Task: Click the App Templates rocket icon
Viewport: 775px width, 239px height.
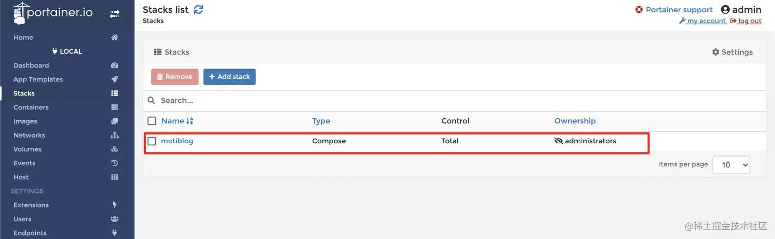Action: coord(114,79)
